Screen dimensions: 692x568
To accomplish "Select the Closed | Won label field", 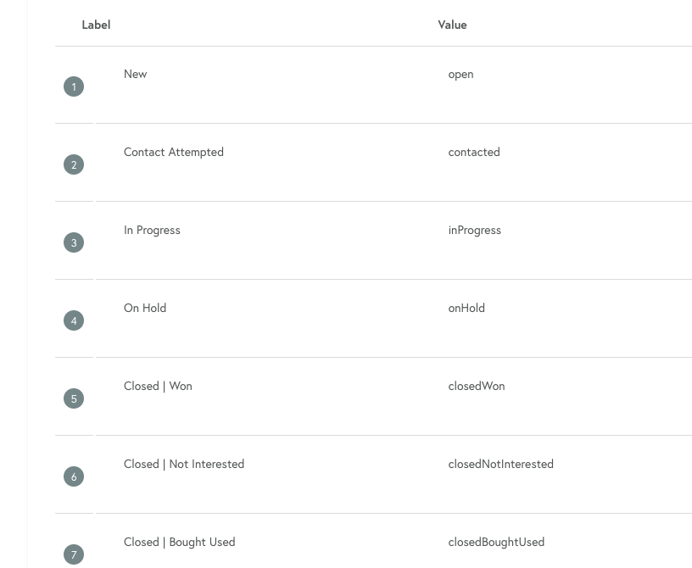I will tap(158, 386).
